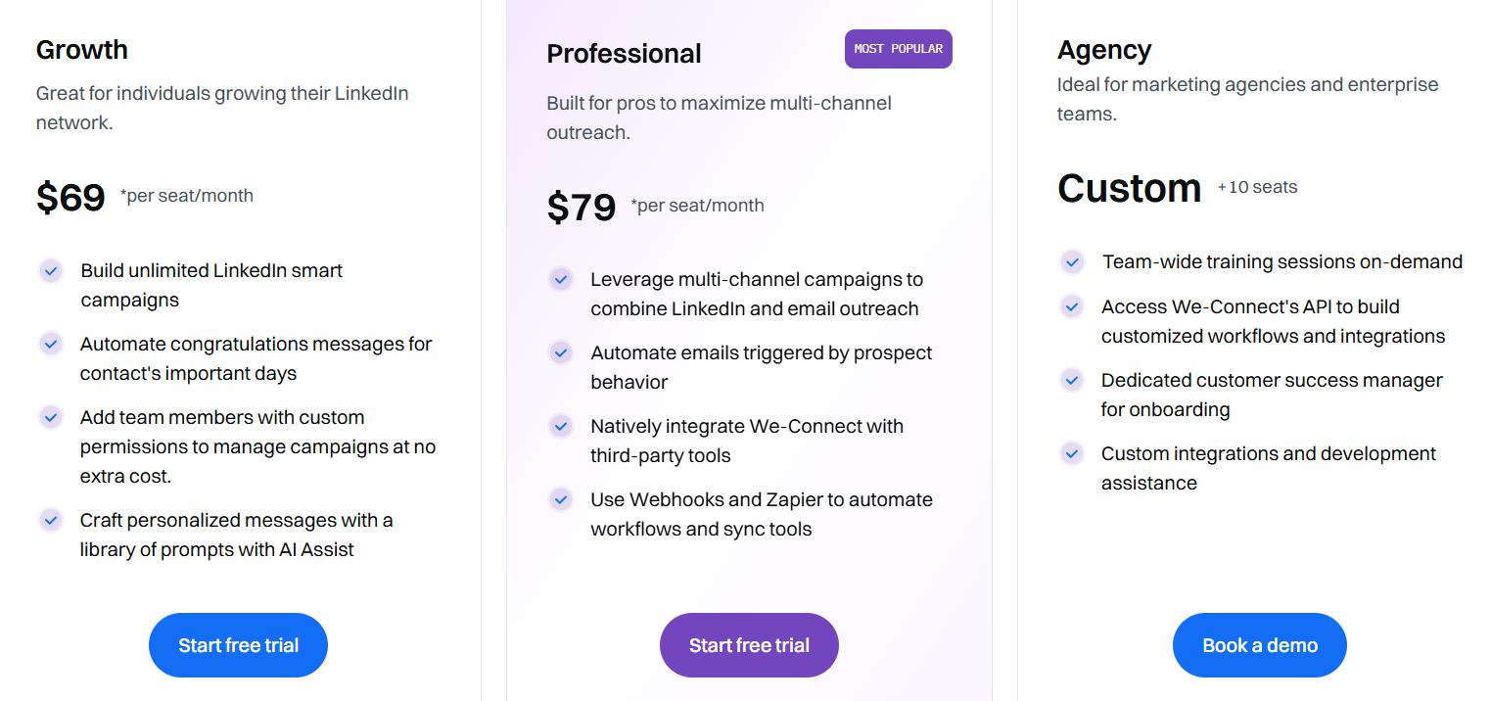
Task: Select the checkmark next to 'Custom integrations and development assistance'
Action: point(1072,453)
